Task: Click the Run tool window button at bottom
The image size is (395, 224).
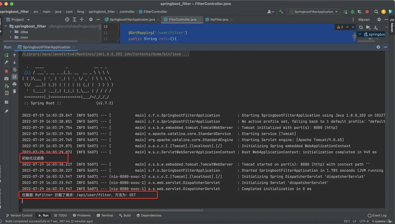Action: click(43, 215)
